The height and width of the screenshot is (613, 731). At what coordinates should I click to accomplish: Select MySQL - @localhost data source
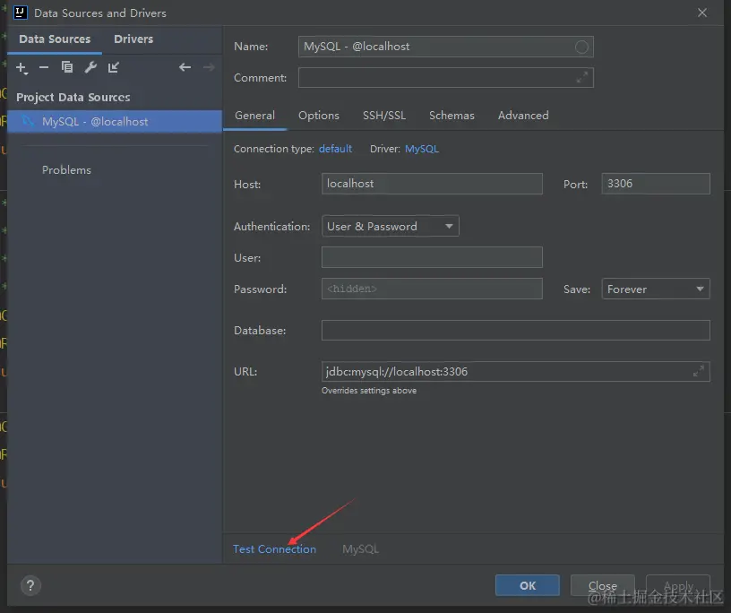click(x=115, y=121)
